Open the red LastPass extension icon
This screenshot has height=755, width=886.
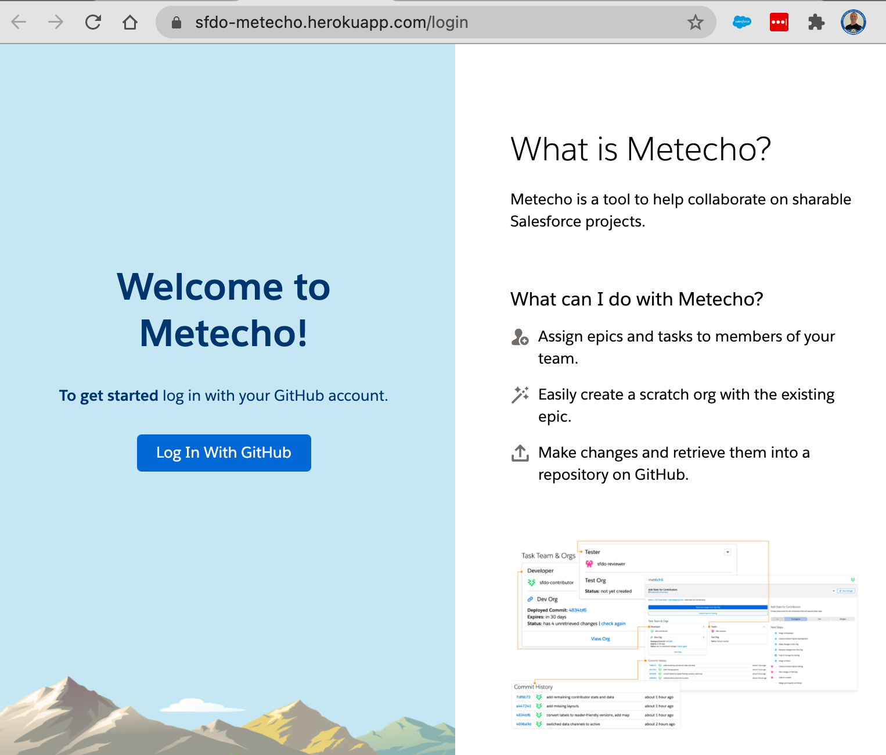click(779, 22)
